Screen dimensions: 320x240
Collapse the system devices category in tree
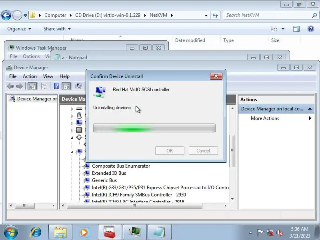tap(72, 152)
